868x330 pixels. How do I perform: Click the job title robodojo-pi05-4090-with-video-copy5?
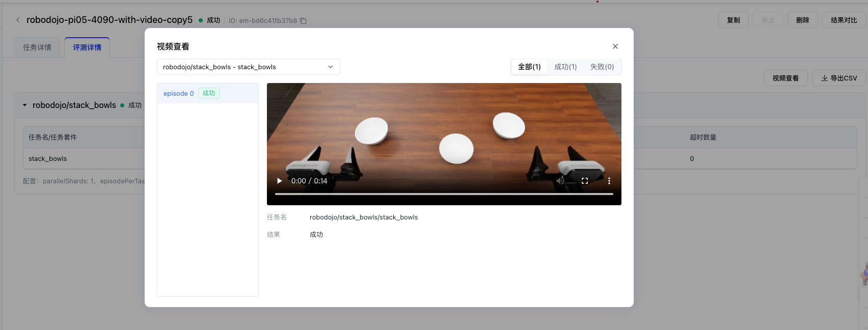click(110, 20)
